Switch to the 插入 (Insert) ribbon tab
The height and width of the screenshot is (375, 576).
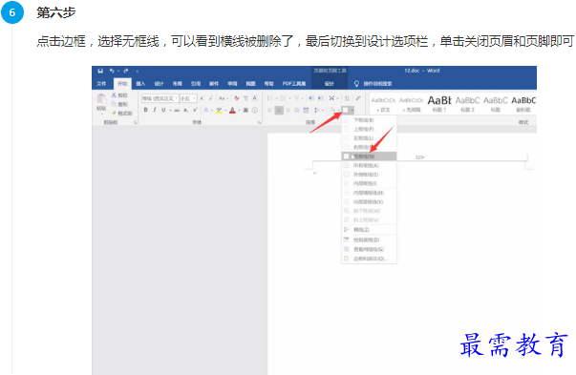coord(140,84)
